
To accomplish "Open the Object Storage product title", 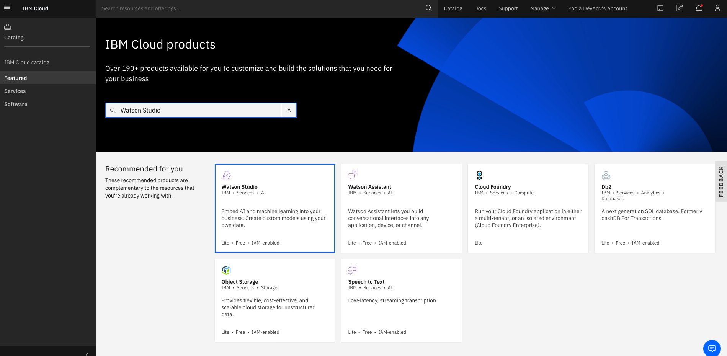I will [x=240, y=282].
